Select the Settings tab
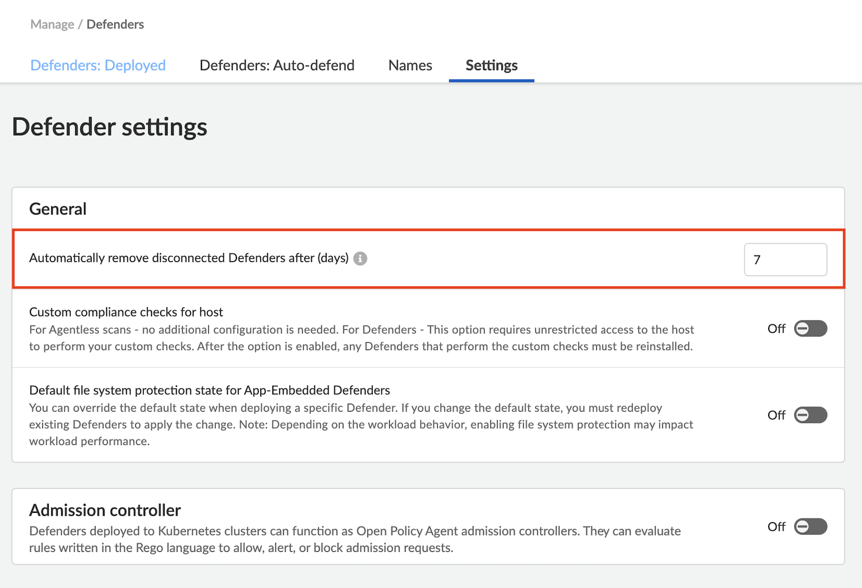Screen dimensions: 862x588 (491, 66)
